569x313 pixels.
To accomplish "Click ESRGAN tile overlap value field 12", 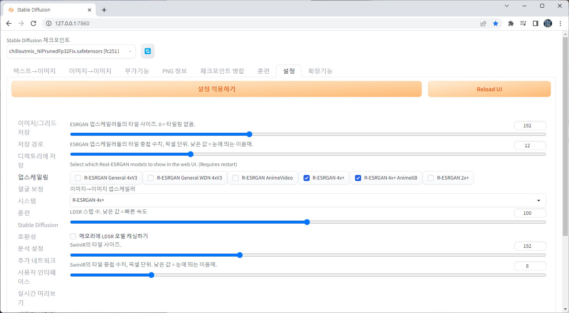I will click(x=530, y=145).
